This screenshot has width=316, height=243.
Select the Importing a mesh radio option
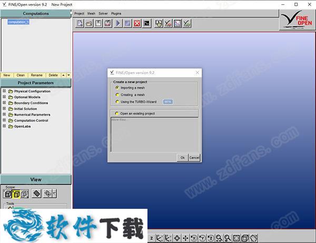117,88
